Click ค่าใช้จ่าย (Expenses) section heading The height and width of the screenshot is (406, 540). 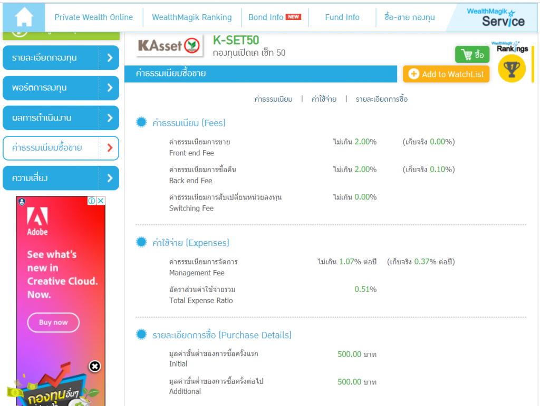pyautogui.click(x=191, y=243)
